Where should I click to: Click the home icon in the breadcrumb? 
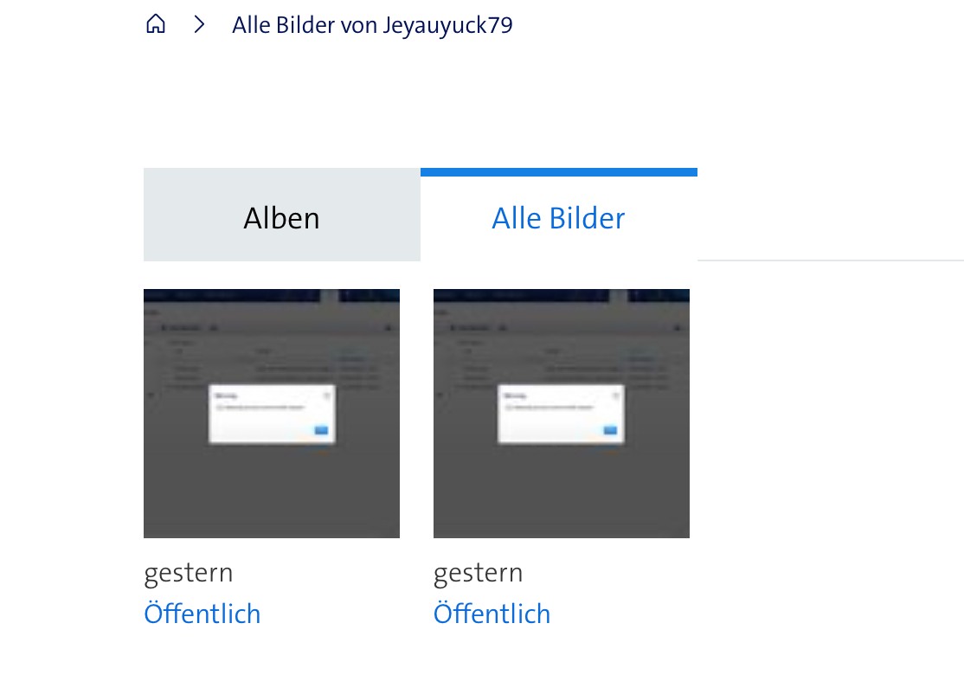click(x=156, y=24)
